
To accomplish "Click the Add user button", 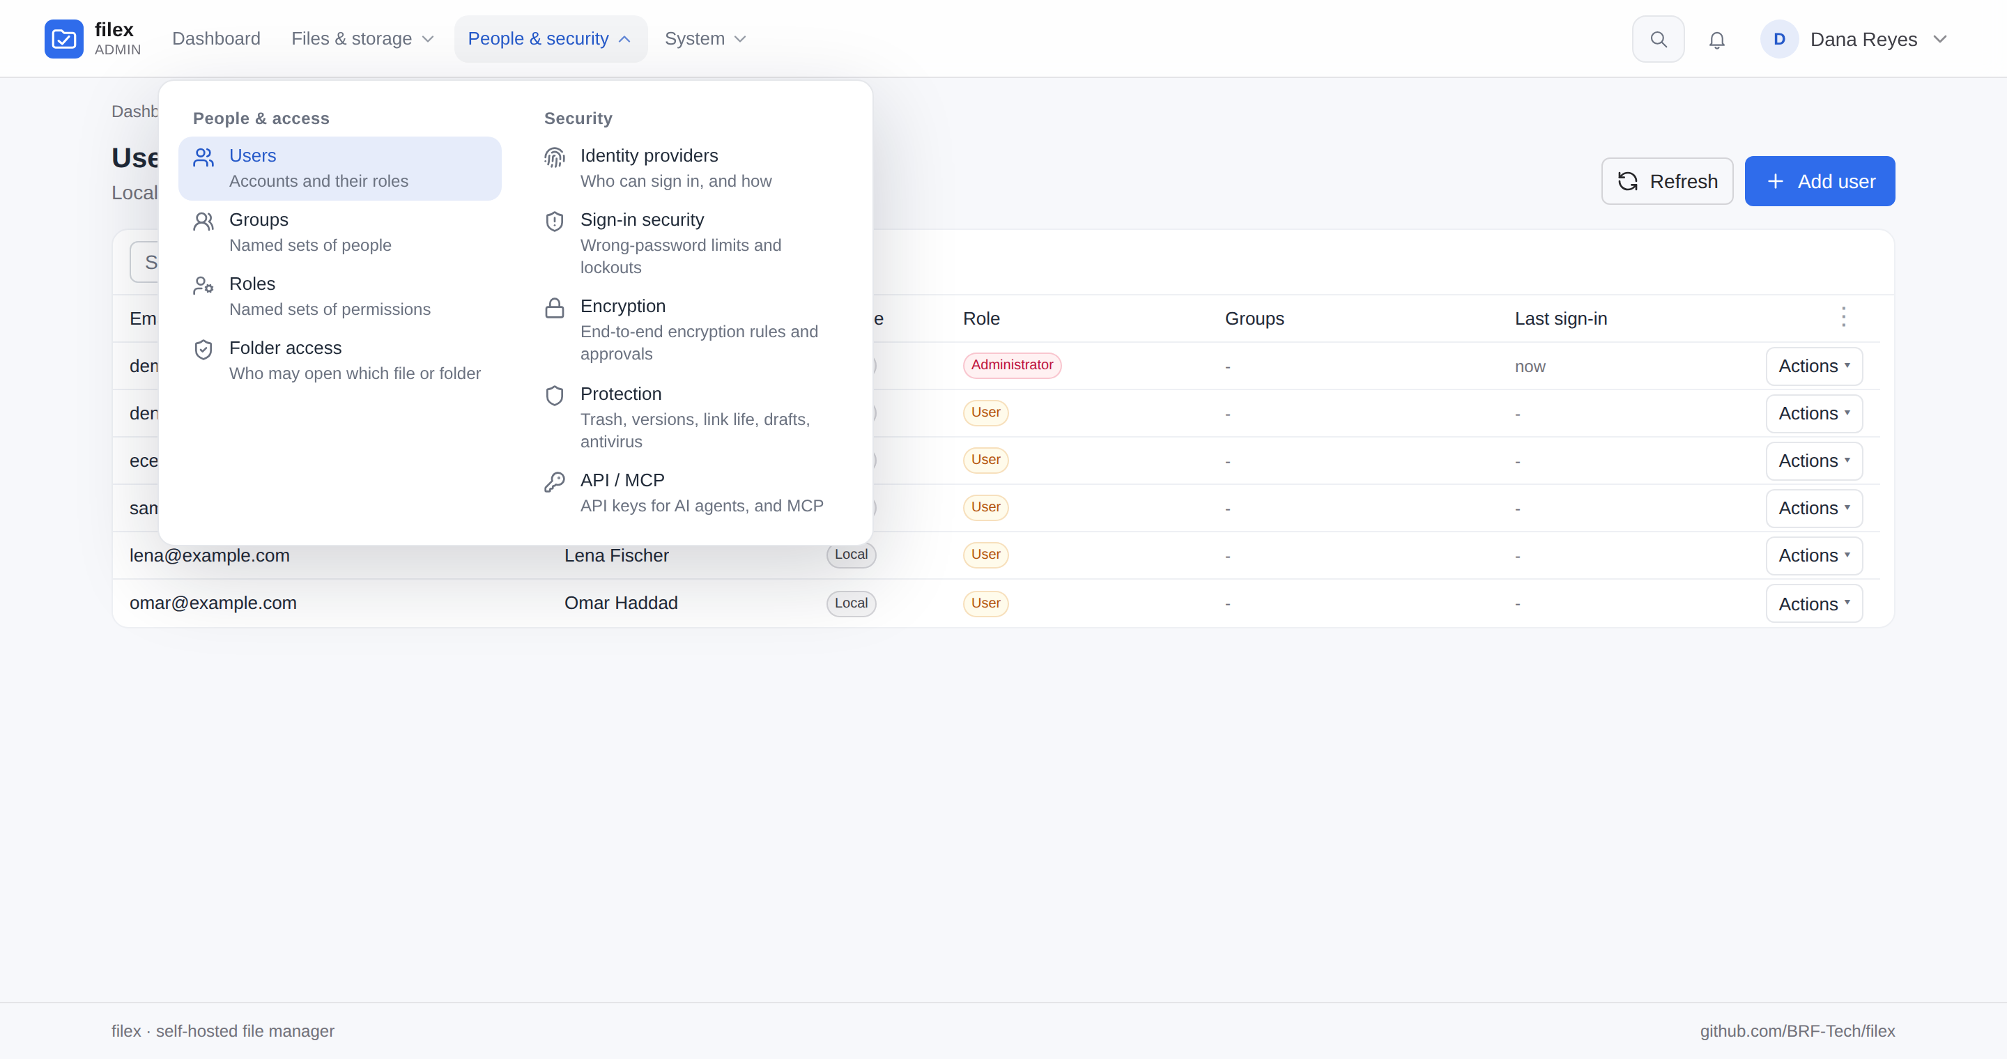I will [1820, 181].
